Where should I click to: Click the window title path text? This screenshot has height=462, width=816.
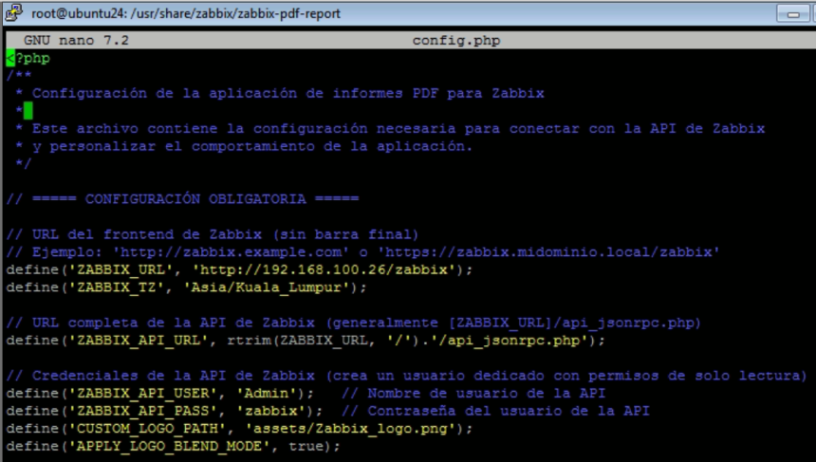(186, 13)
